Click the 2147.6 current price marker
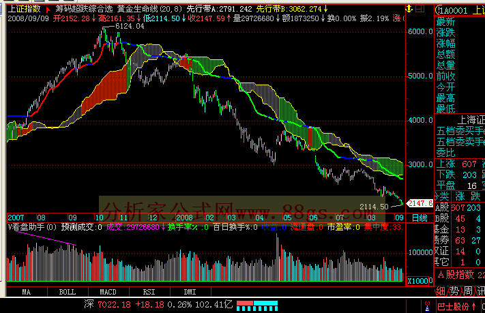Screen dimensions: 485x313 click(x=420, y=203)
